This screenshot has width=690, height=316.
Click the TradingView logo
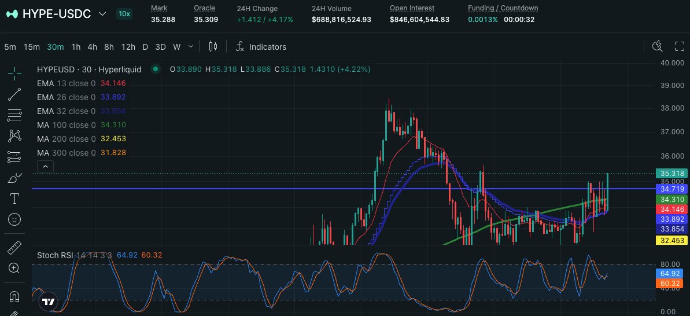point(49,302)
